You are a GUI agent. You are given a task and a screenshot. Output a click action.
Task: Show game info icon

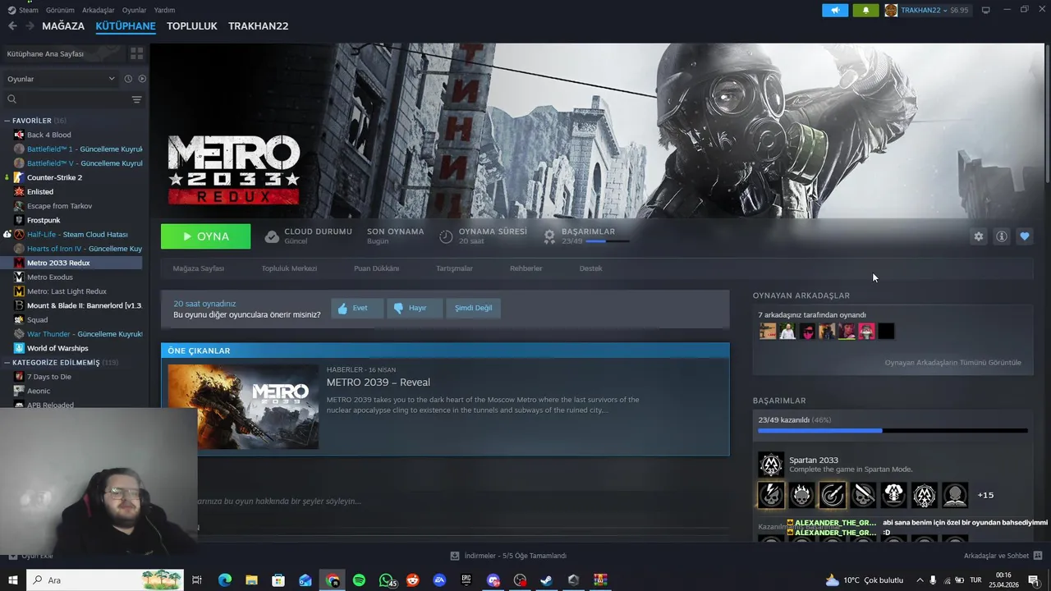point(1001,236)
